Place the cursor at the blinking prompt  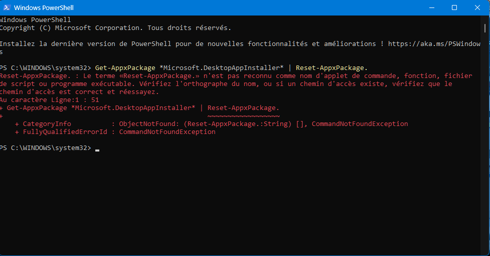point(97,149)
